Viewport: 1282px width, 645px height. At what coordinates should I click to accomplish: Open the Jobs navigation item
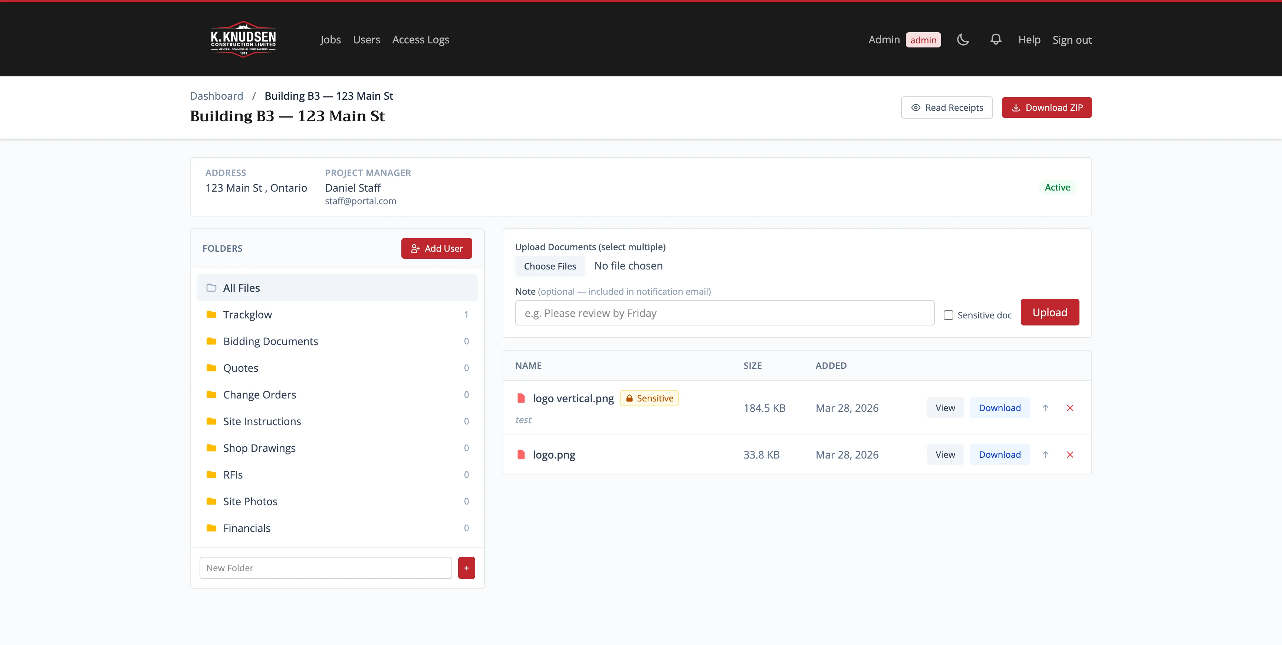(330, 39)
